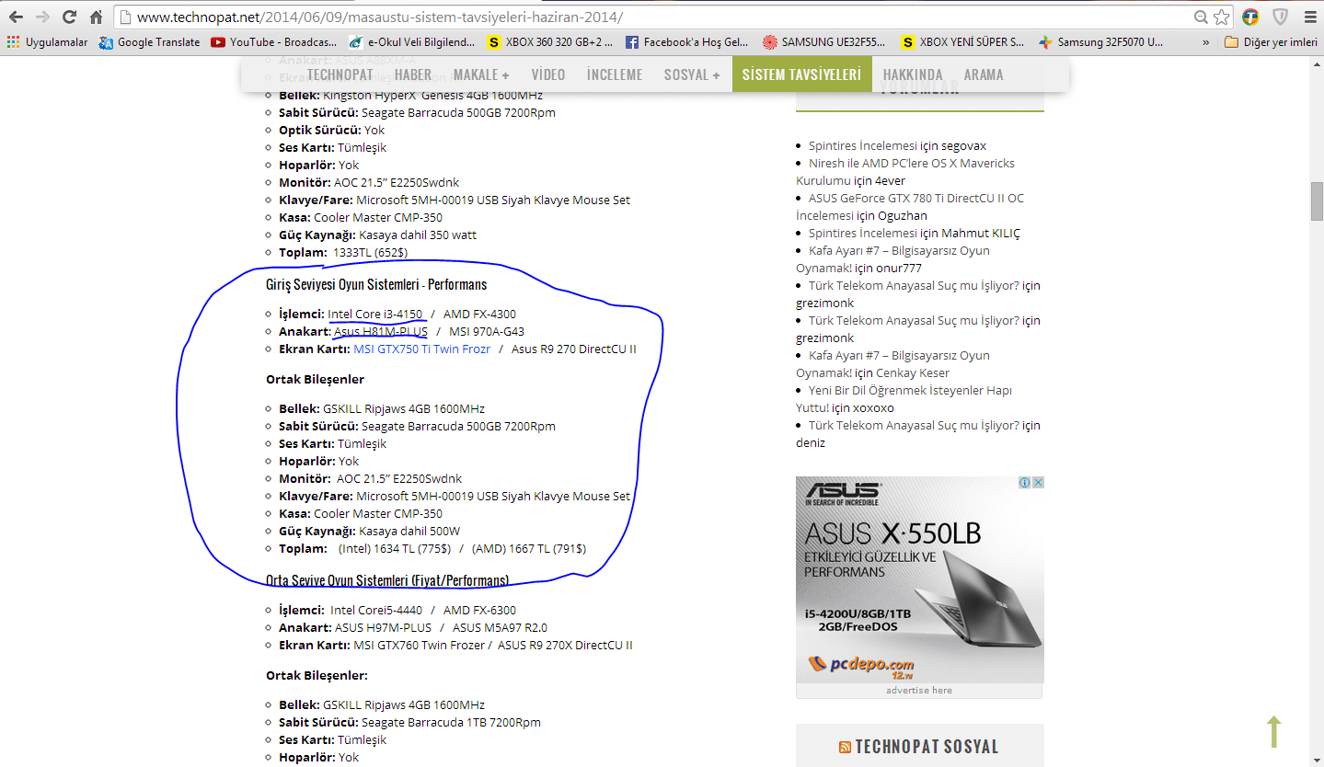Click the zoom magnifier icon in address bar
Image resolution: width=1324 pixels, height=767 pixels.
pos(1201,17)
